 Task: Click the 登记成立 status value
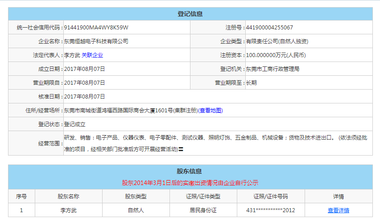pyautogui.click(x=74, y=124)
